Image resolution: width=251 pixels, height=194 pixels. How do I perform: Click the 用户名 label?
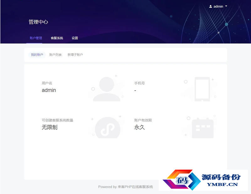[47, 83]
